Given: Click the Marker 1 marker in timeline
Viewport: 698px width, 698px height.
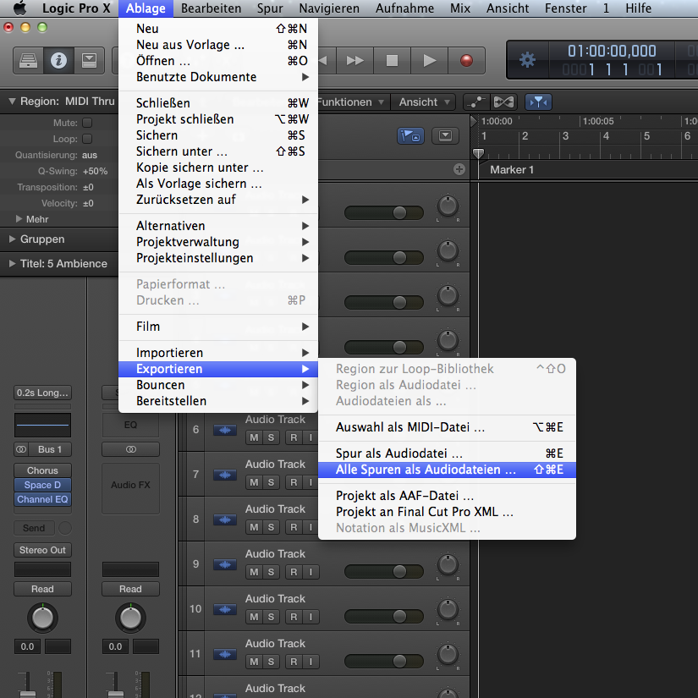Looking at the screenshot, I should tap(512, 169).
